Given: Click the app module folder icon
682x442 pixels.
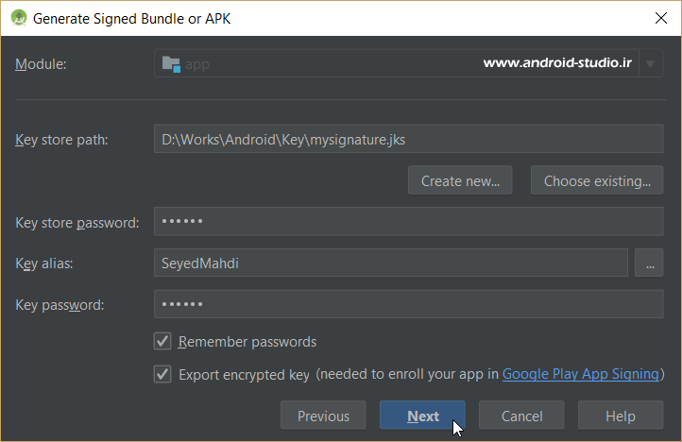Looking at the screenshot, I should coord(171,64).
